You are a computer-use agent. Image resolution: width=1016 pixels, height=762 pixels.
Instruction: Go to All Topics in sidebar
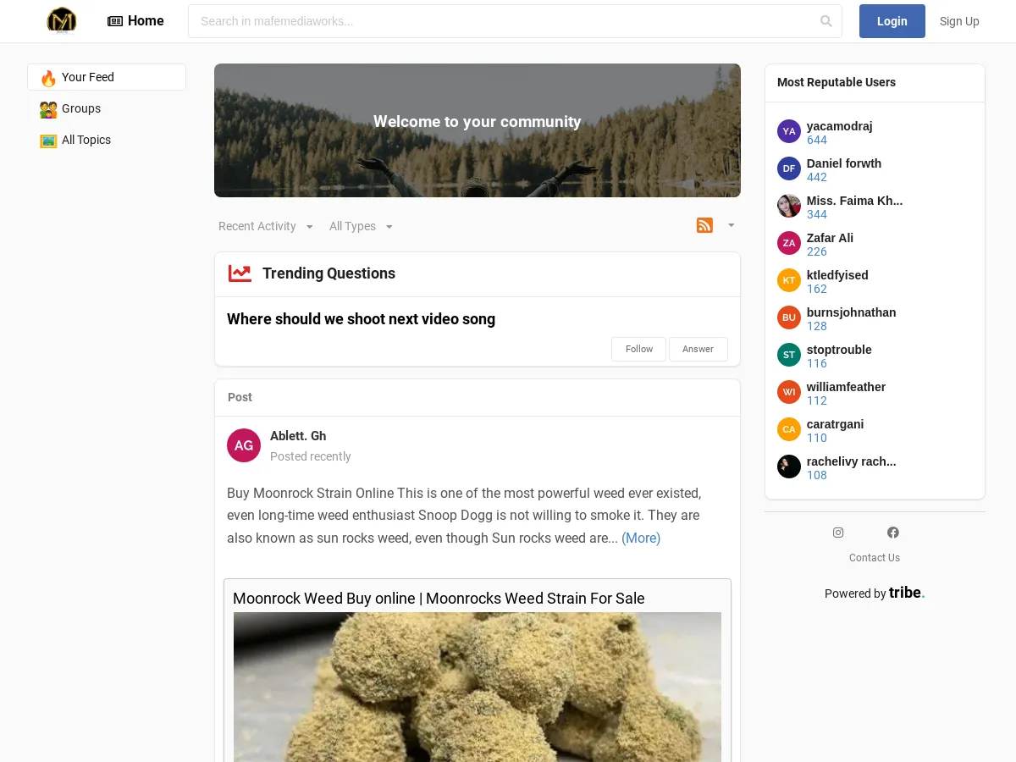point(86,140)
